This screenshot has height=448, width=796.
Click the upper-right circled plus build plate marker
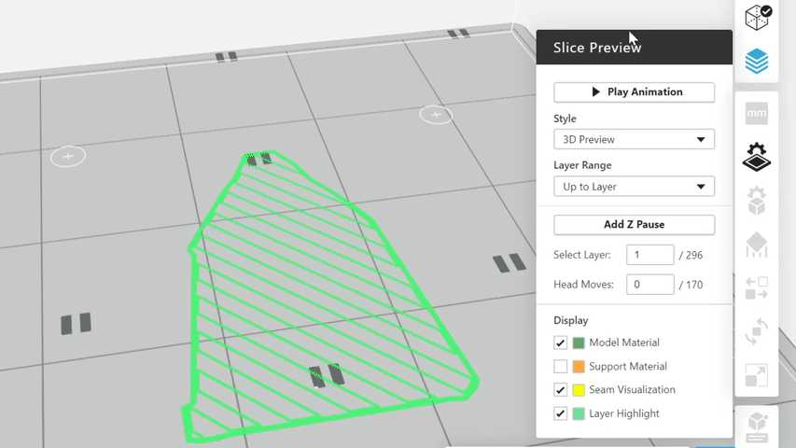click(x=436, y=115)
